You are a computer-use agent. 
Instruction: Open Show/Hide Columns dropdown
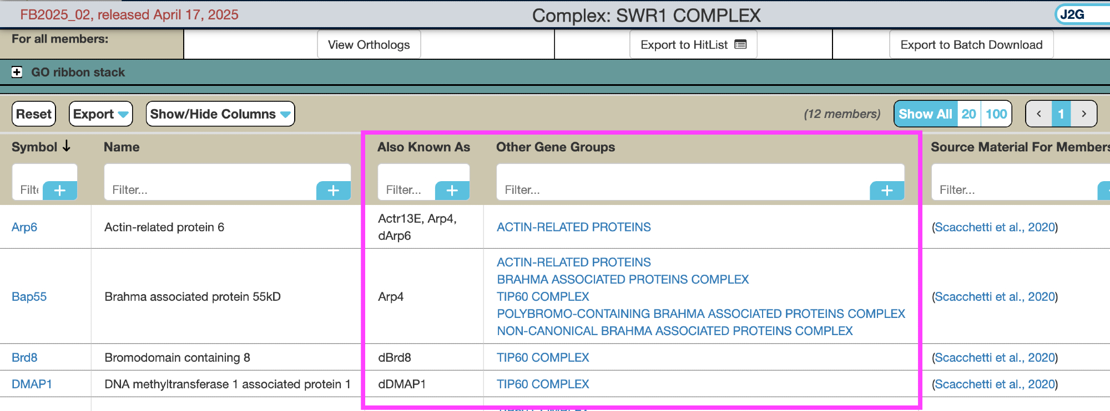click(x=220, y=114)
